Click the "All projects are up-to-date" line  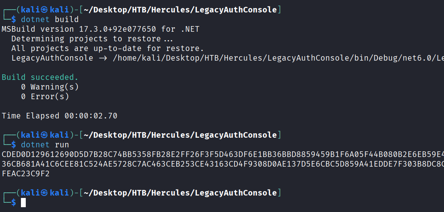pyautogui.click(x=108, y=48)
